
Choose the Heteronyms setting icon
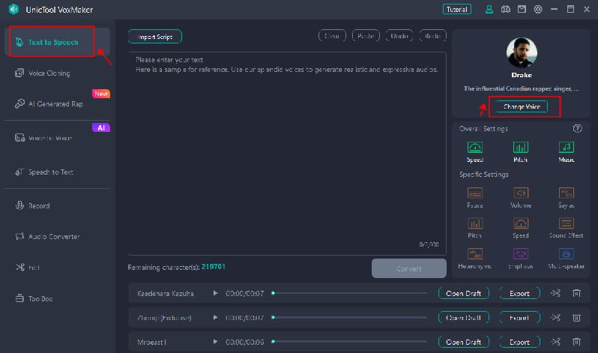(x=475, y=257)
